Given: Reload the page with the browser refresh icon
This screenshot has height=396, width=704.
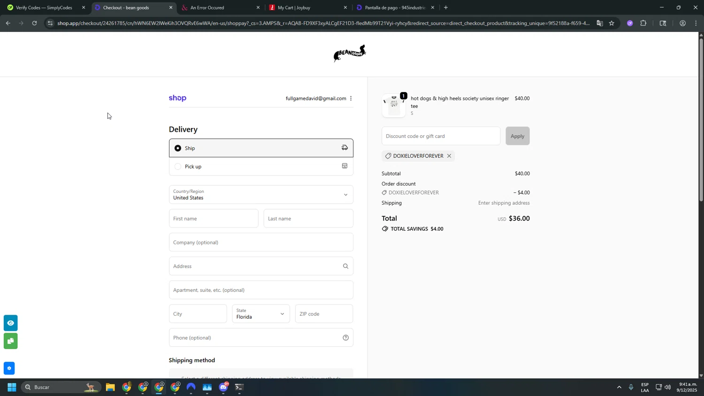Looking at the screenshot, I should pyautogui.click(x=34, y=23).
